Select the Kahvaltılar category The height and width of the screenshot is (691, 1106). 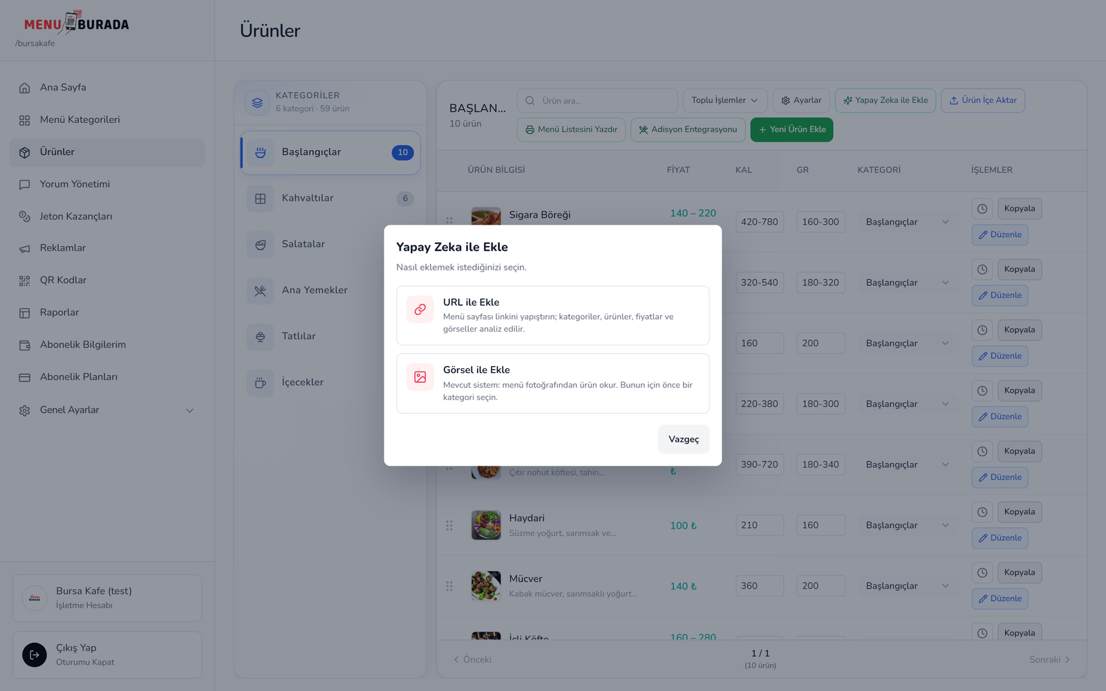click(x=330, y=198)
